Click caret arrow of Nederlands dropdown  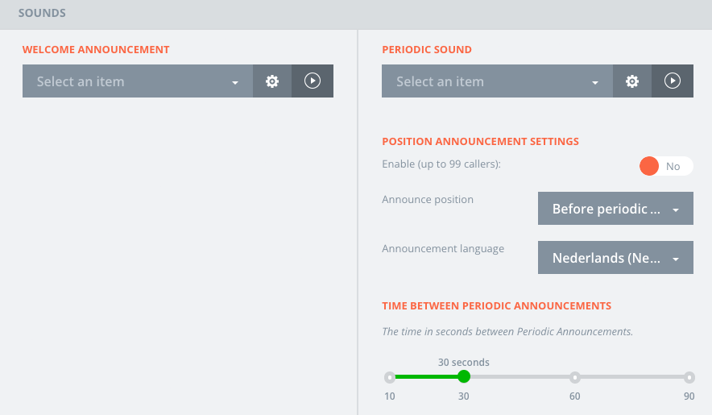pyautogui.click(x=676, y=259)
